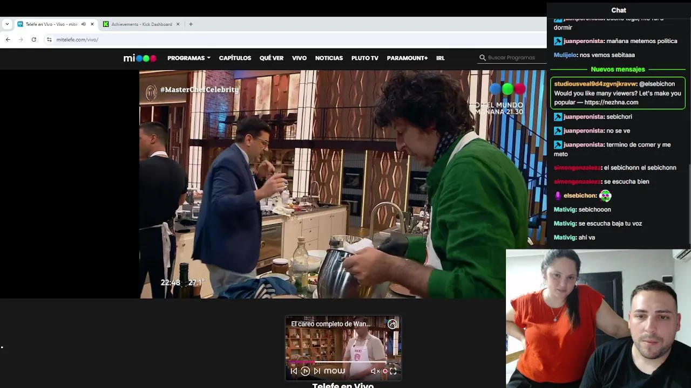Viewport: 691px width, 388px height.
Task: Click the El careo completo video title
Action: [x=331, y=324]
